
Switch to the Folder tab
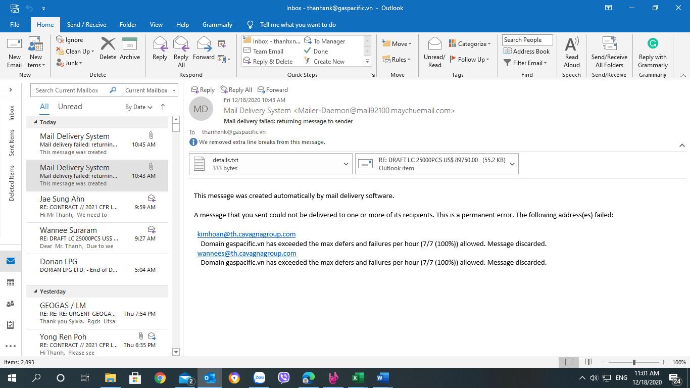point(128,25)
